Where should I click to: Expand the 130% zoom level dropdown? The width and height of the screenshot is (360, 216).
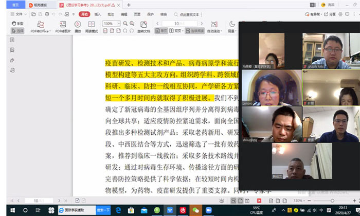(x=119, y=24)
